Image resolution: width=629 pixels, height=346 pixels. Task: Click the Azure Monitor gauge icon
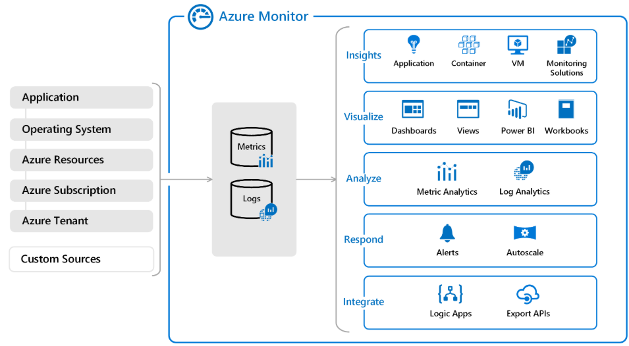point(200,17)
